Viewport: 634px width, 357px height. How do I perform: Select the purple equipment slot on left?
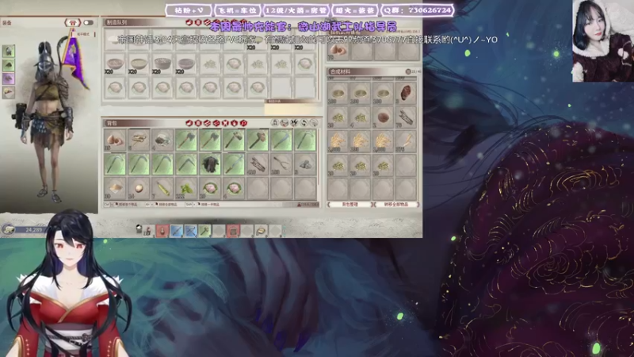(9, 79)
